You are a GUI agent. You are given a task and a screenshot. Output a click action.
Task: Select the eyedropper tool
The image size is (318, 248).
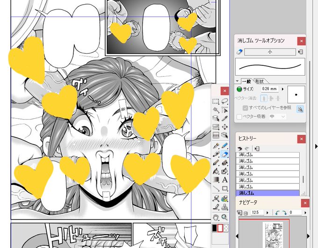click(224, 118)
